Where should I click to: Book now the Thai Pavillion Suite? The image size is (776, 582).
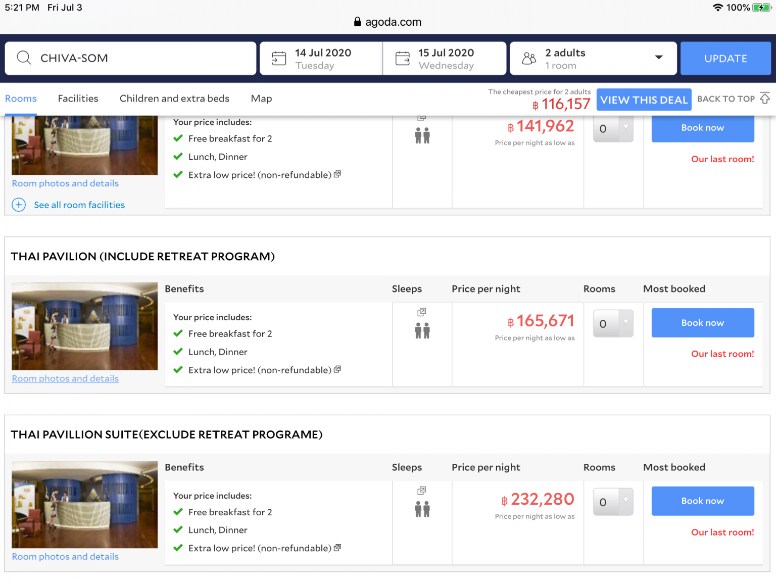pos(703,501)
